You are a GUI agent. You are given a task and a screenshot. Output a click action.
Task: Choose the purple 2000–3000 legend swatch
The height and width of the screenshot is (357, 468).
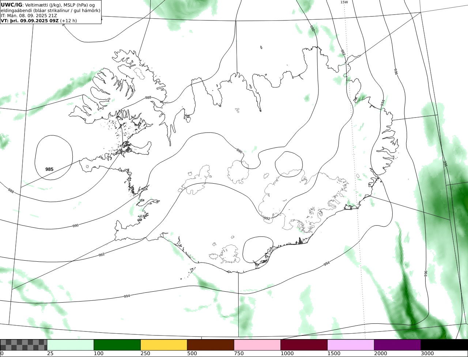click(x=397, y=345)
